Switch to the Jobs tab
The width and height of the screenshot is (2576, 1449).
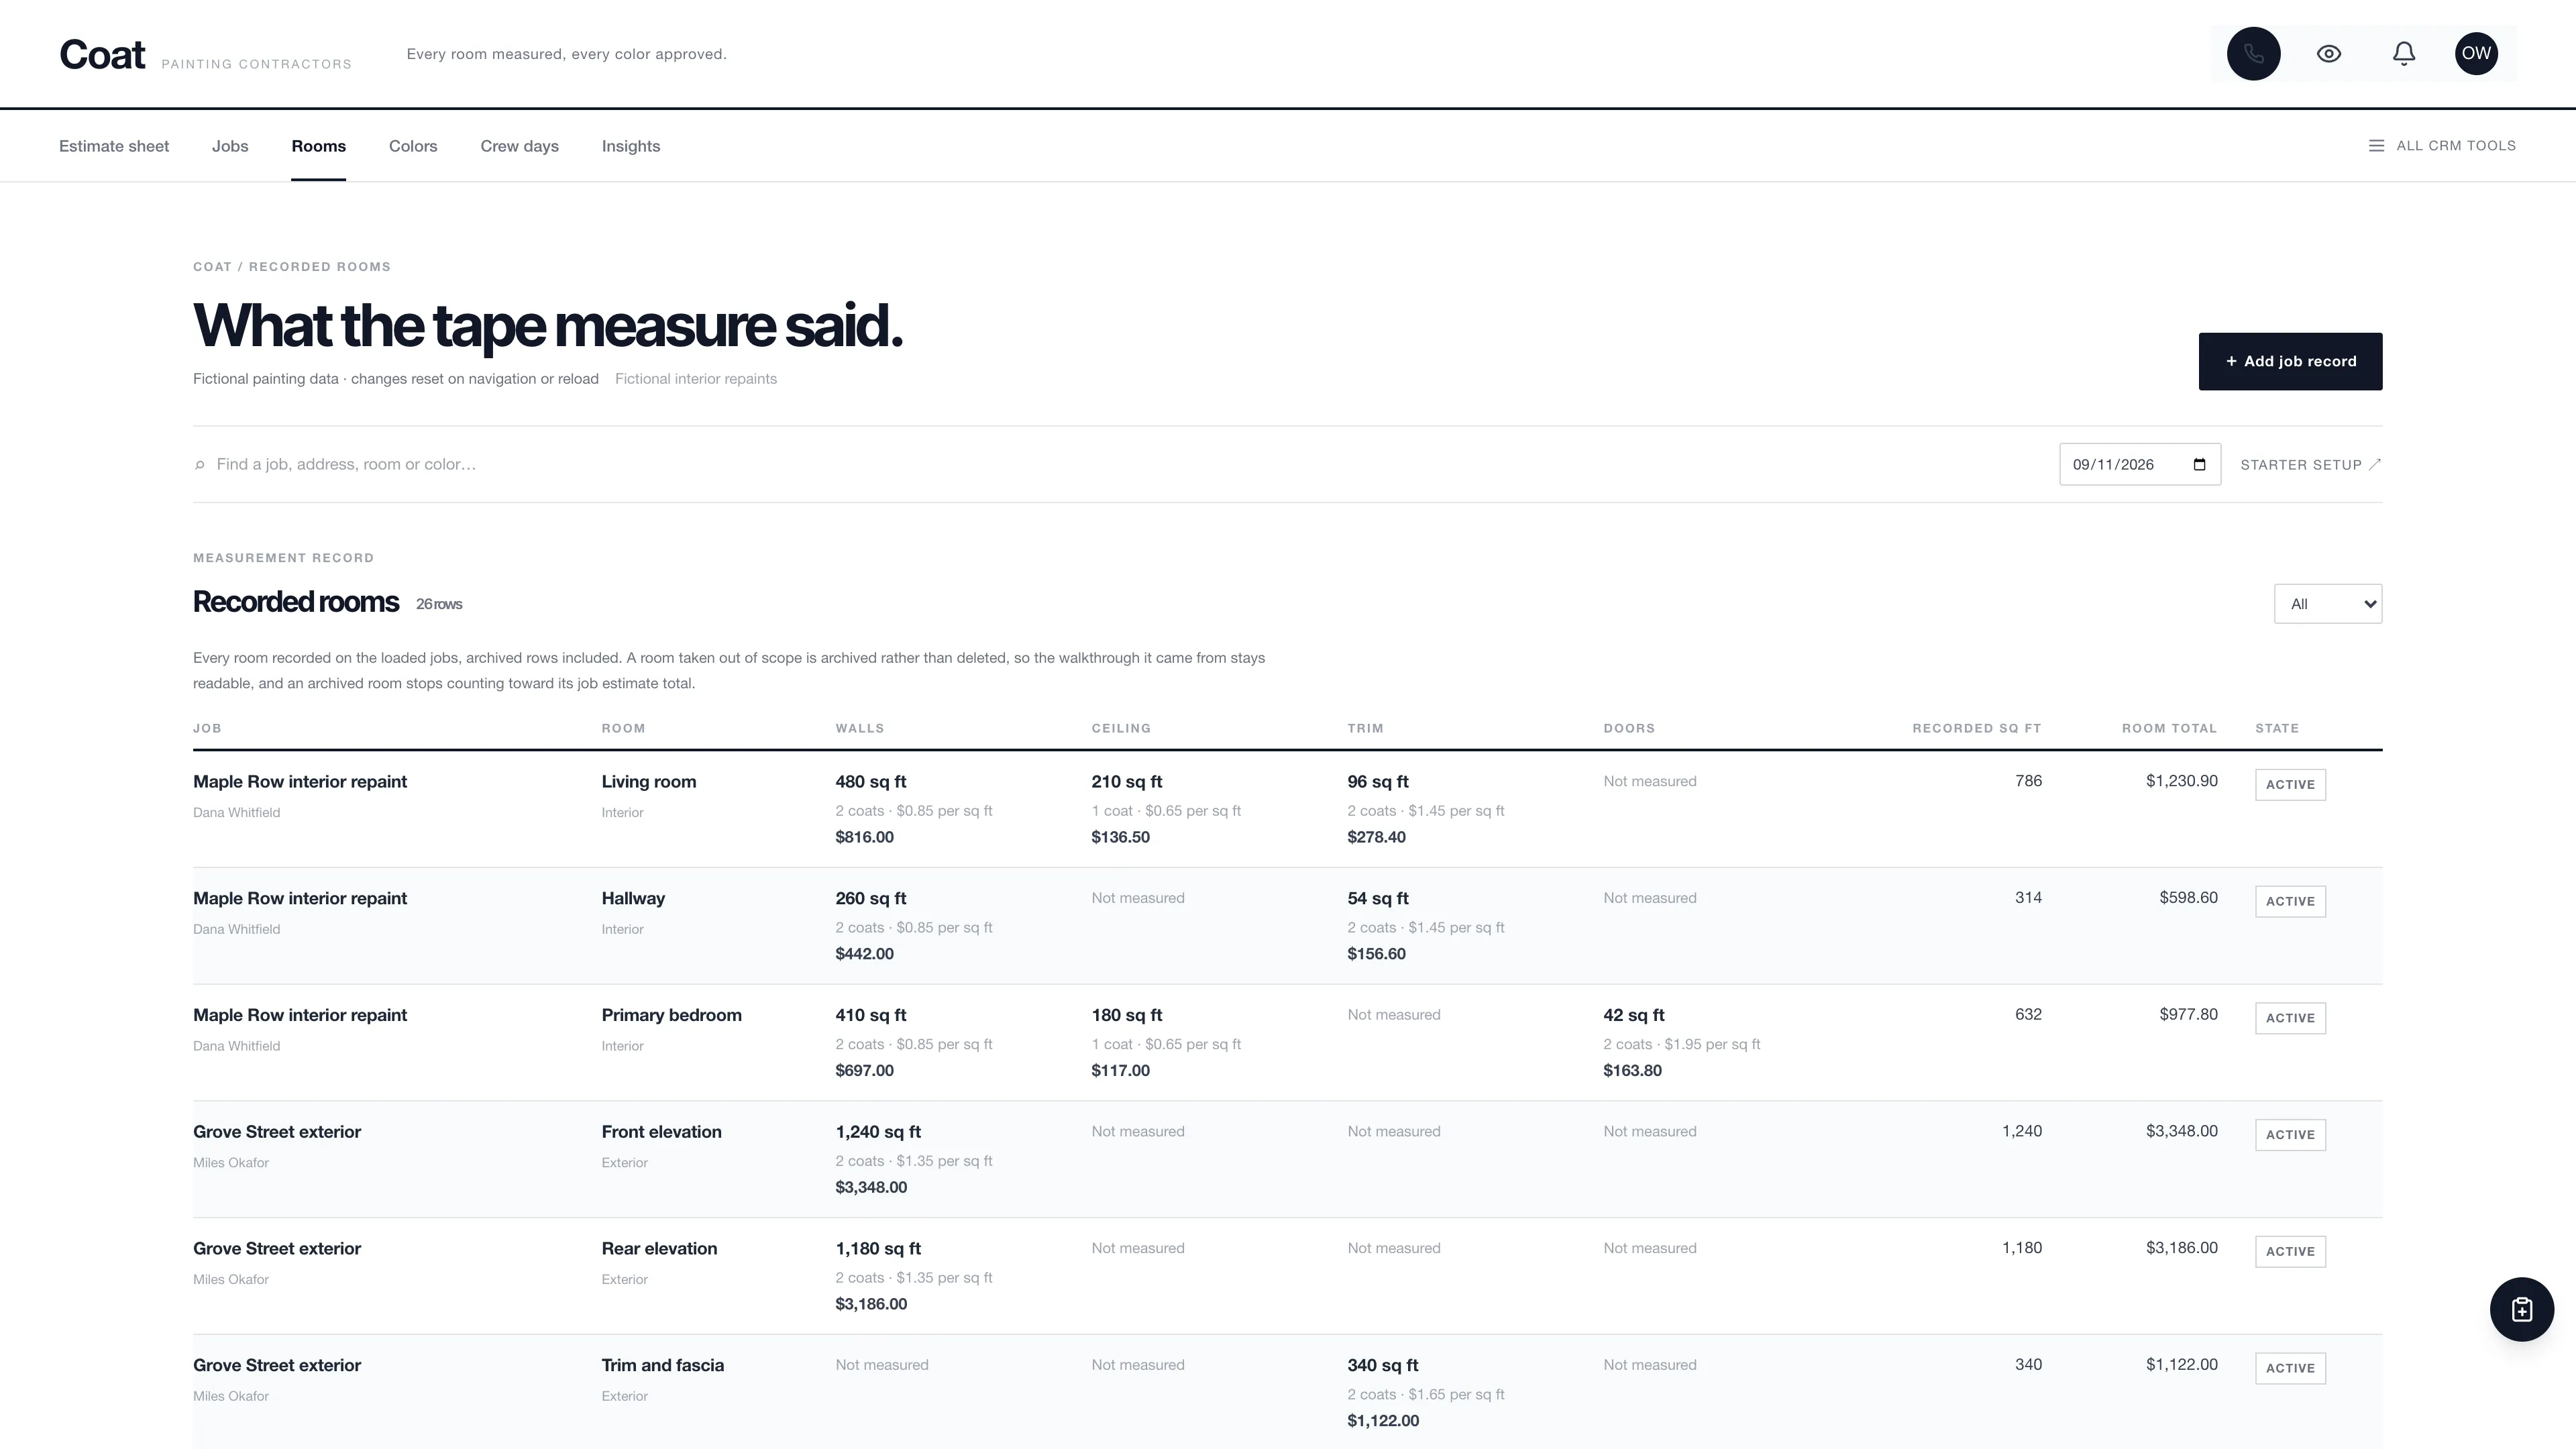[x=230, y=146]
